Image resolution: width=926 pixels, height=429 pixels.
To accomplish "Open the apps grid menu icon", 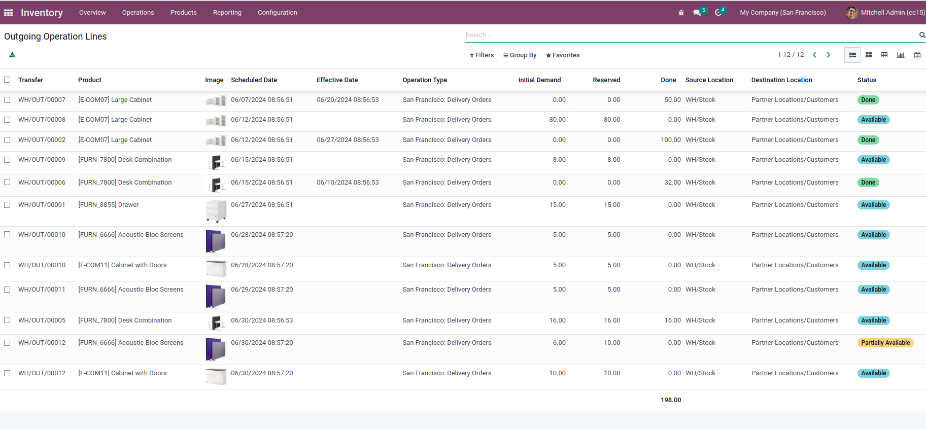I will (9, 13).
